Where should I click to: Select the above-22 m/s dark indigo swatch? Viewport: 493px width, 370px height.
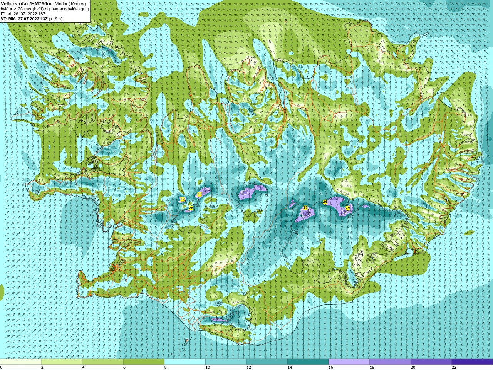tap(472, 362)
